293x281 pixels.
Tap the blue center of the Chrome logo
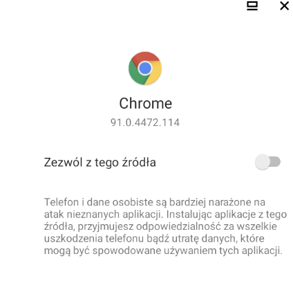[x=145, y=68]
